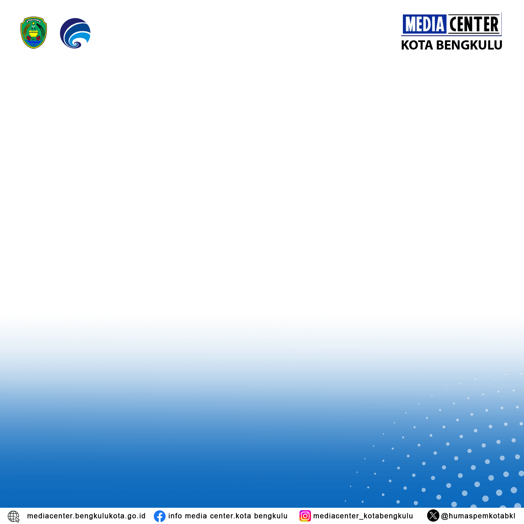The height and width of the screenshot is (524, 524).
Task: Click the Instagram icon
Action: [x=305, y=516]
